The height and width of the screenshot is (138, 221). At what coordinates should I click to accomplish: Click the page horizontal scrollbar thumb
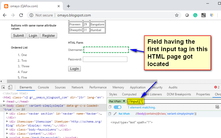pos(82,81)
